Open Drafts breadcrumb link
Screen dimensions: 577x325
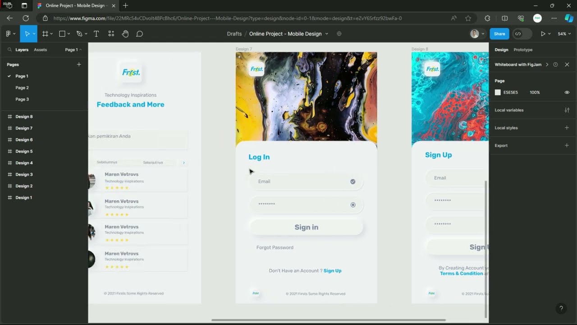click(x=234, y=34)
